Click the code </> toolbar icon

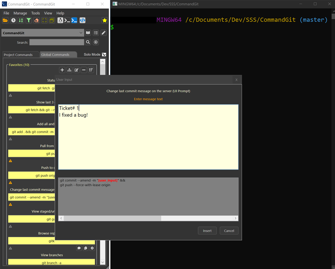pyautogui.click(x=82, y=20)
